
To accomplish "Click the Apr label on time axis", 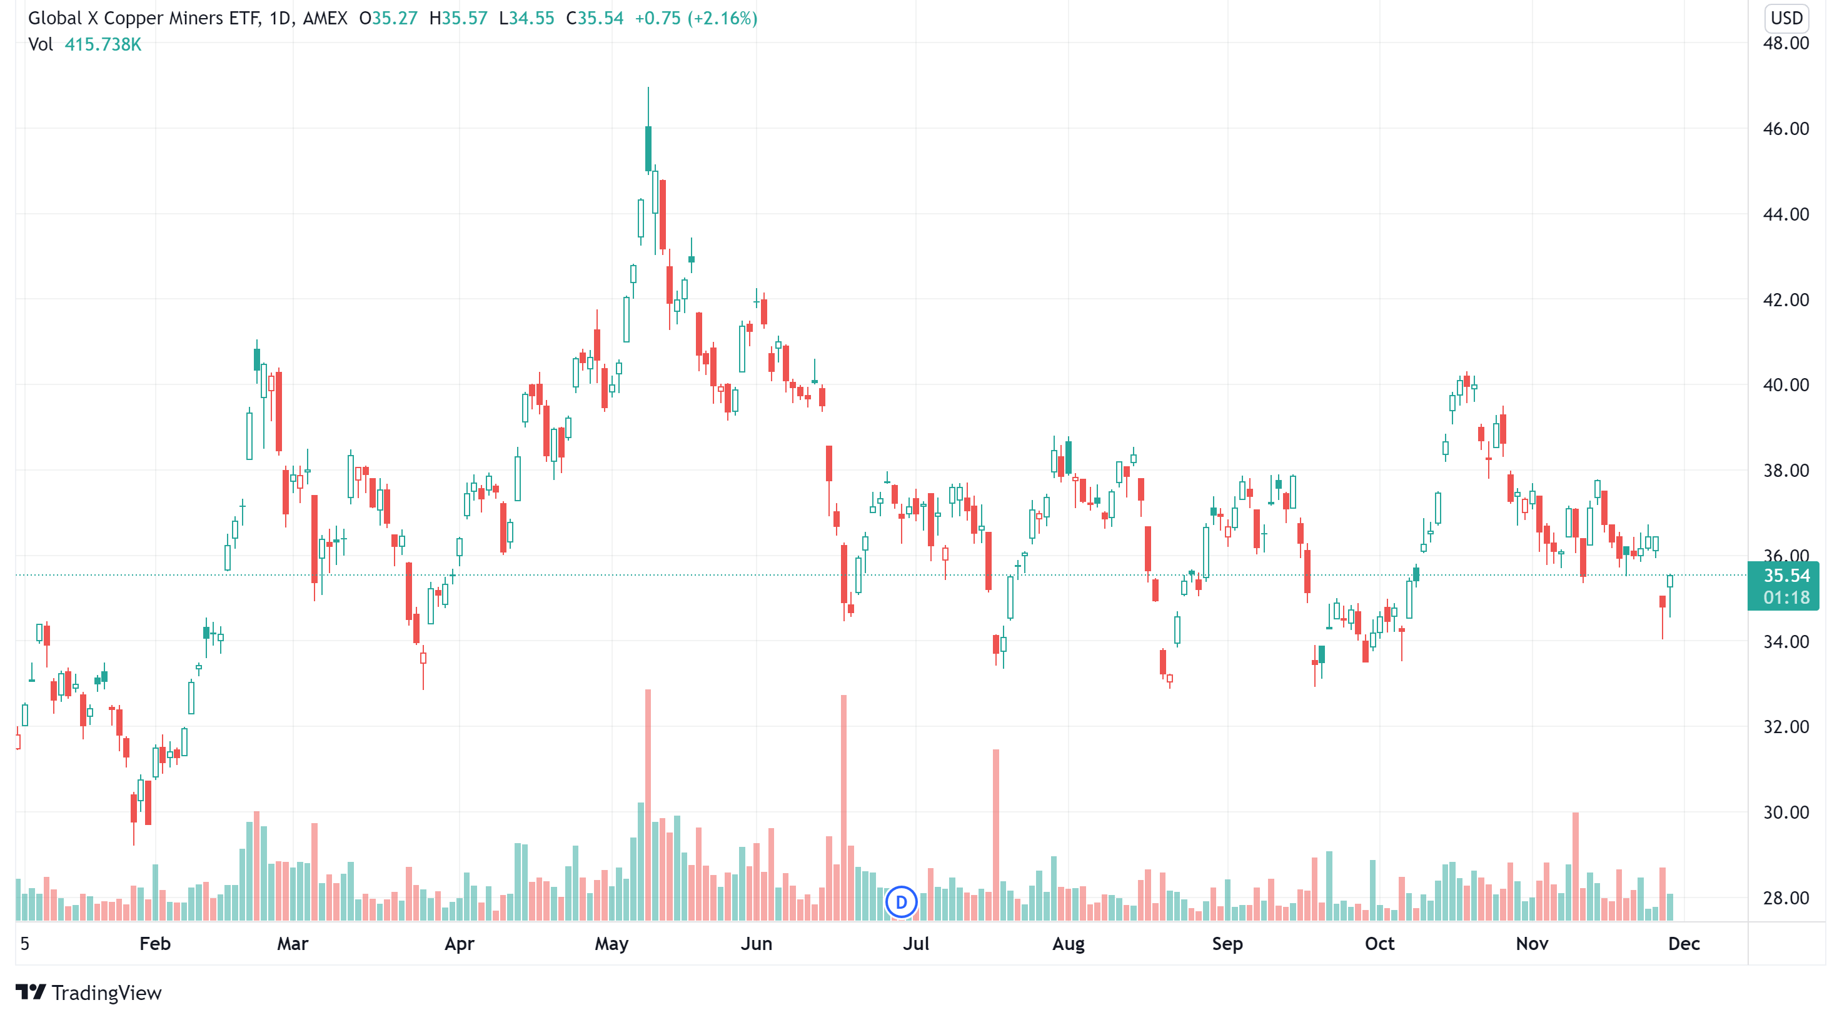I will click(x=460, y=944).
